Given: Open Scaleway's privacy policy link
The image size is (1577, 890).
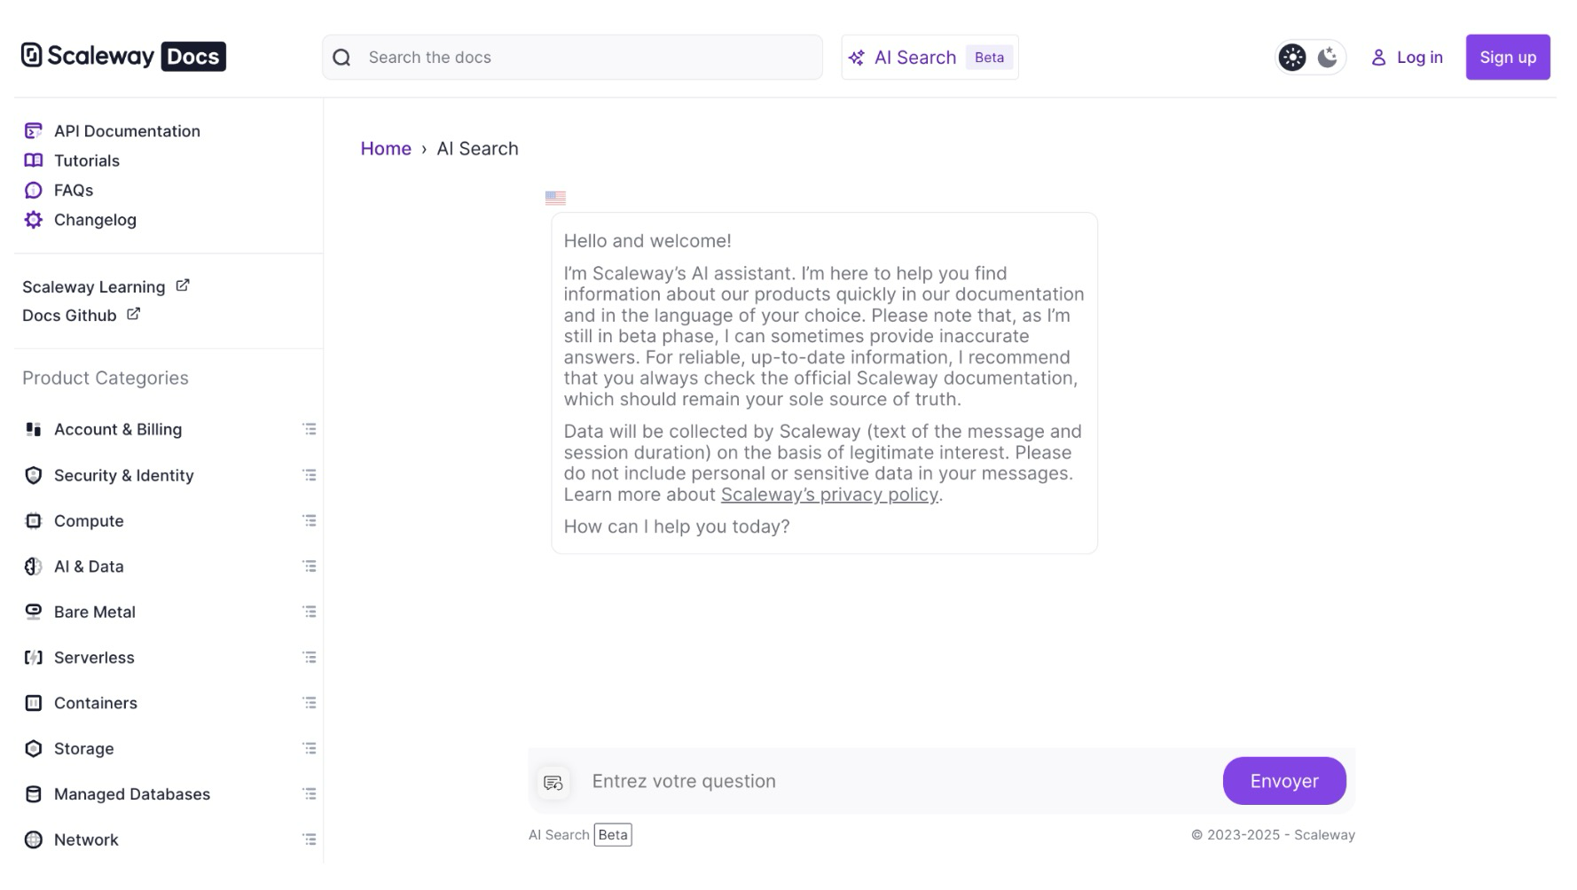Looking at the screenshot, I should coord(828,495).
